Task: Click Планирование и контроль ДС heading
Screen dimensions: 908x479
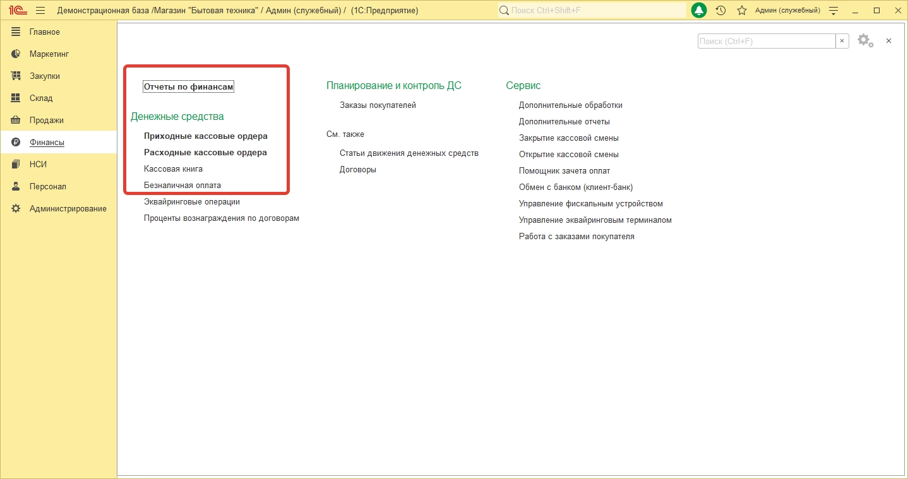Action: [x=394, y=86]
